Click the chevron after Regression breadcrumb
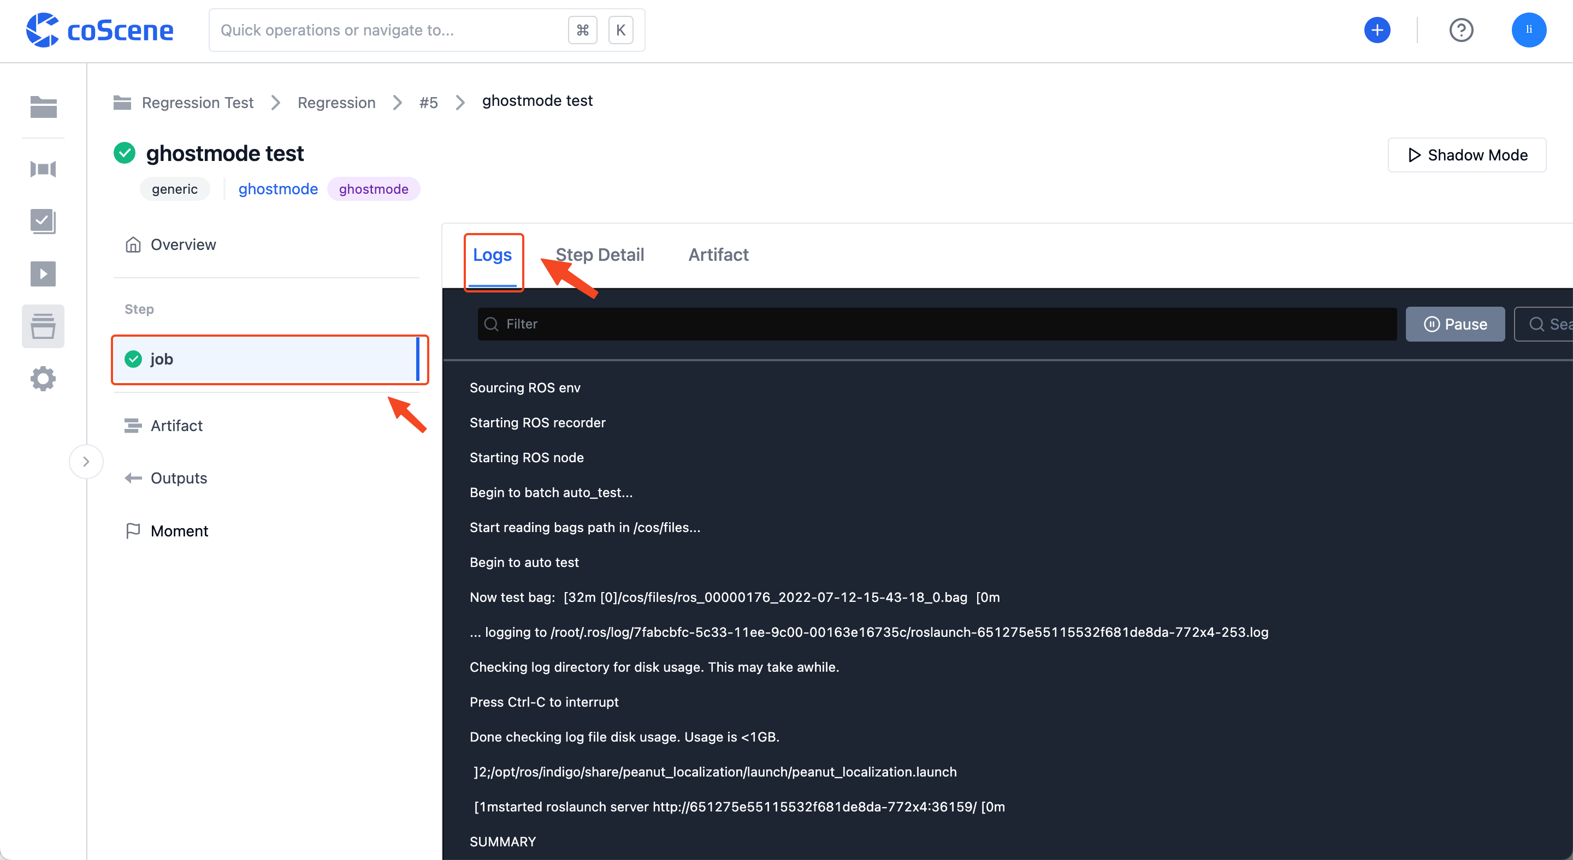Screen dimensions: 1573x860 [398, 103]
